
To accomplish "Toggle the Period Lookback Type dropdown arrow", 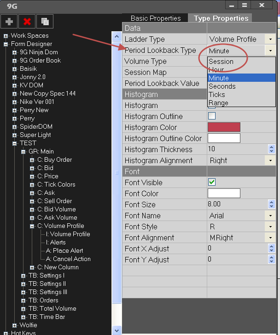I will [x=270, y=51].
